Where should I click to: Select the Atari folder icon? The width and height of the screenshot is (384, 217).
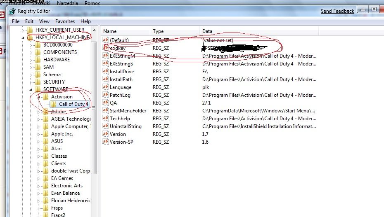click(x=45, y=149)
